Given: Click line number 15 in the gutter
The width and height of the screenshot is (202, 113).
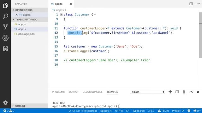Looking at the screenshot, I should coord(56,46).
